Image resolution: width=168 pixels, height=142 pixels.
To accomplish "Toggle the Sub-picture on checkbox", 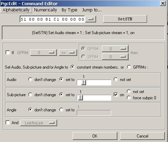I will (x=116, y=95).
